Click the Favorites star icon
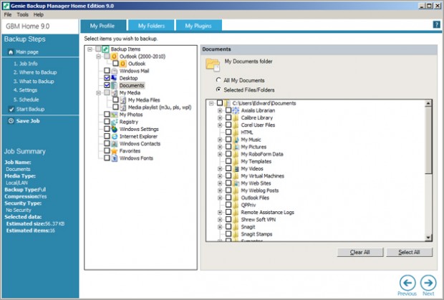Screen dimensions: 444x300 (x=114, y=151)
